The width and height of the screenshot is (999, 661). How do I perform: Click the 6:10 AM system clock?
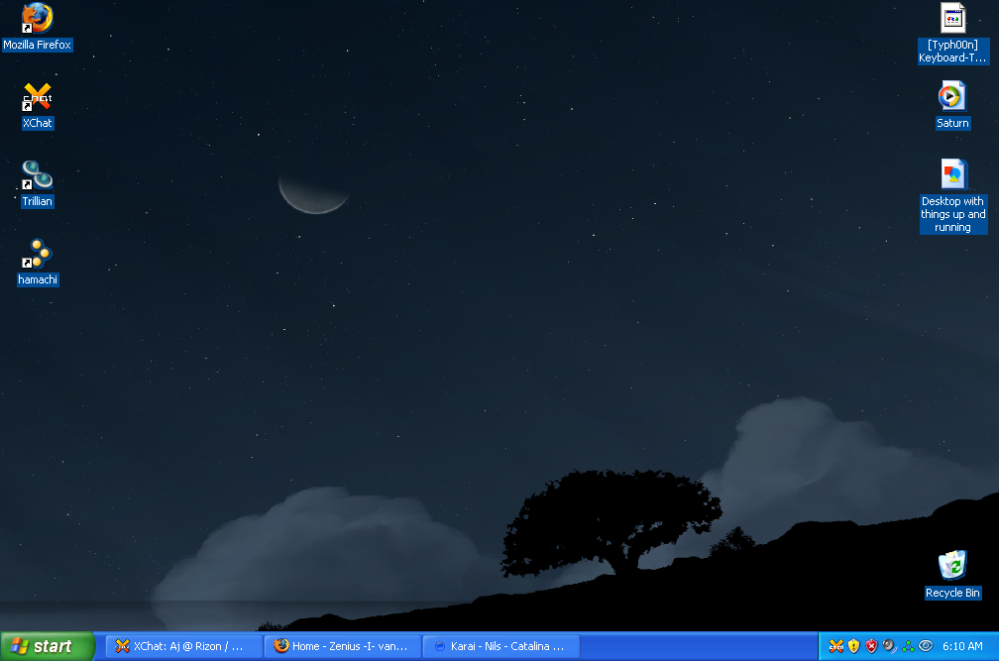pos(962,646)
